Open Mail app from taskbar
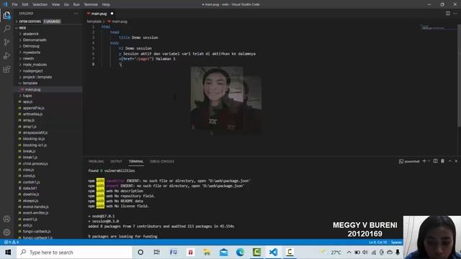Screen dimensions: 461x259 [224, 253]
